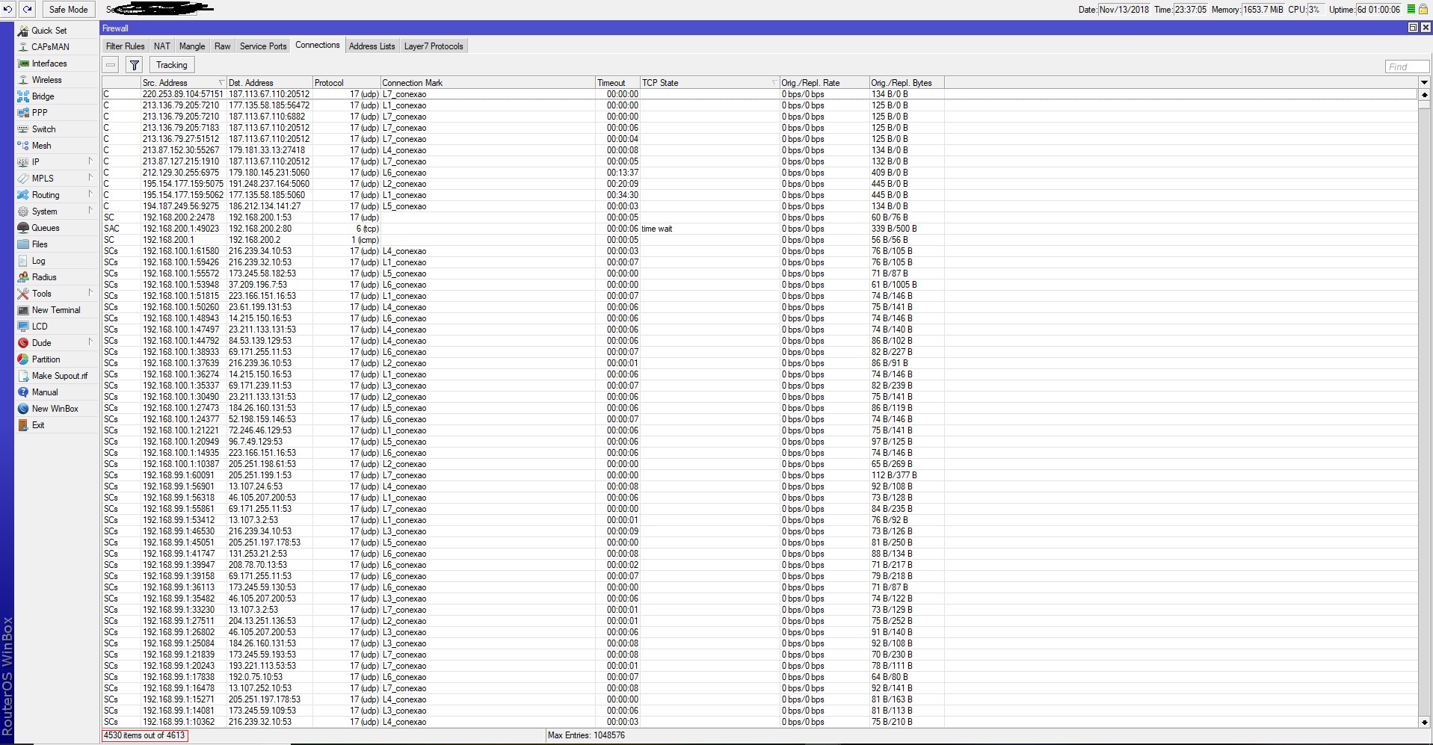The height and width of the screenshot is (745, 1433).
Task: Click the Tracking button
Action: click(172, 65)
